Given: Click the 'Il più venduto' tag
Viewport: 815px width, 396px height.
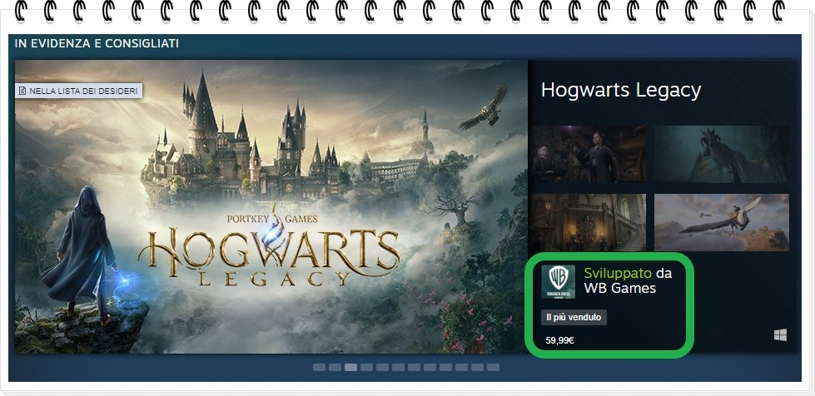Looking at the screenshot, I should click(574, 317).
